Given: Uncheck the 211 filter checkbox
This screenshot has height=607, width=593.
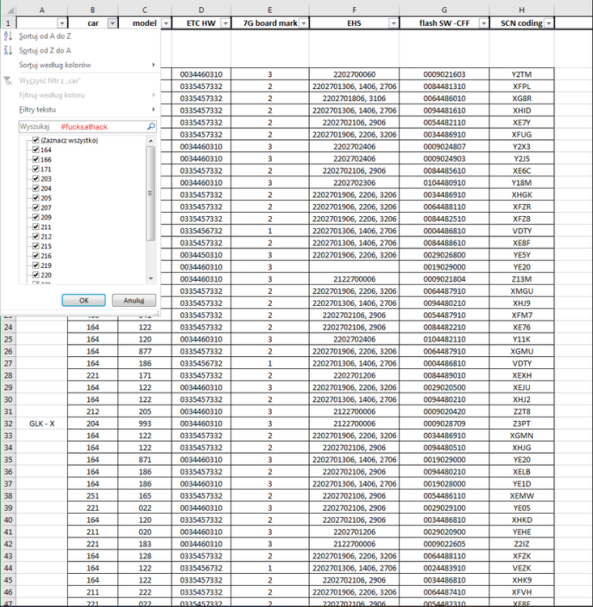Looking at the screenshot, I should tap(36, 227).
